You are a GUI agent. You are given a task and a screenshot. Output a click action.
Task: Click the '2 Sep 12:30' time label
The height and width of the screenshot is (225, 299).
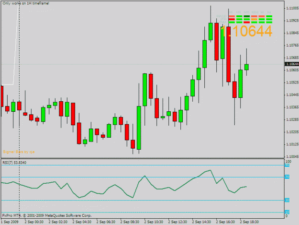tap(177, 222)
